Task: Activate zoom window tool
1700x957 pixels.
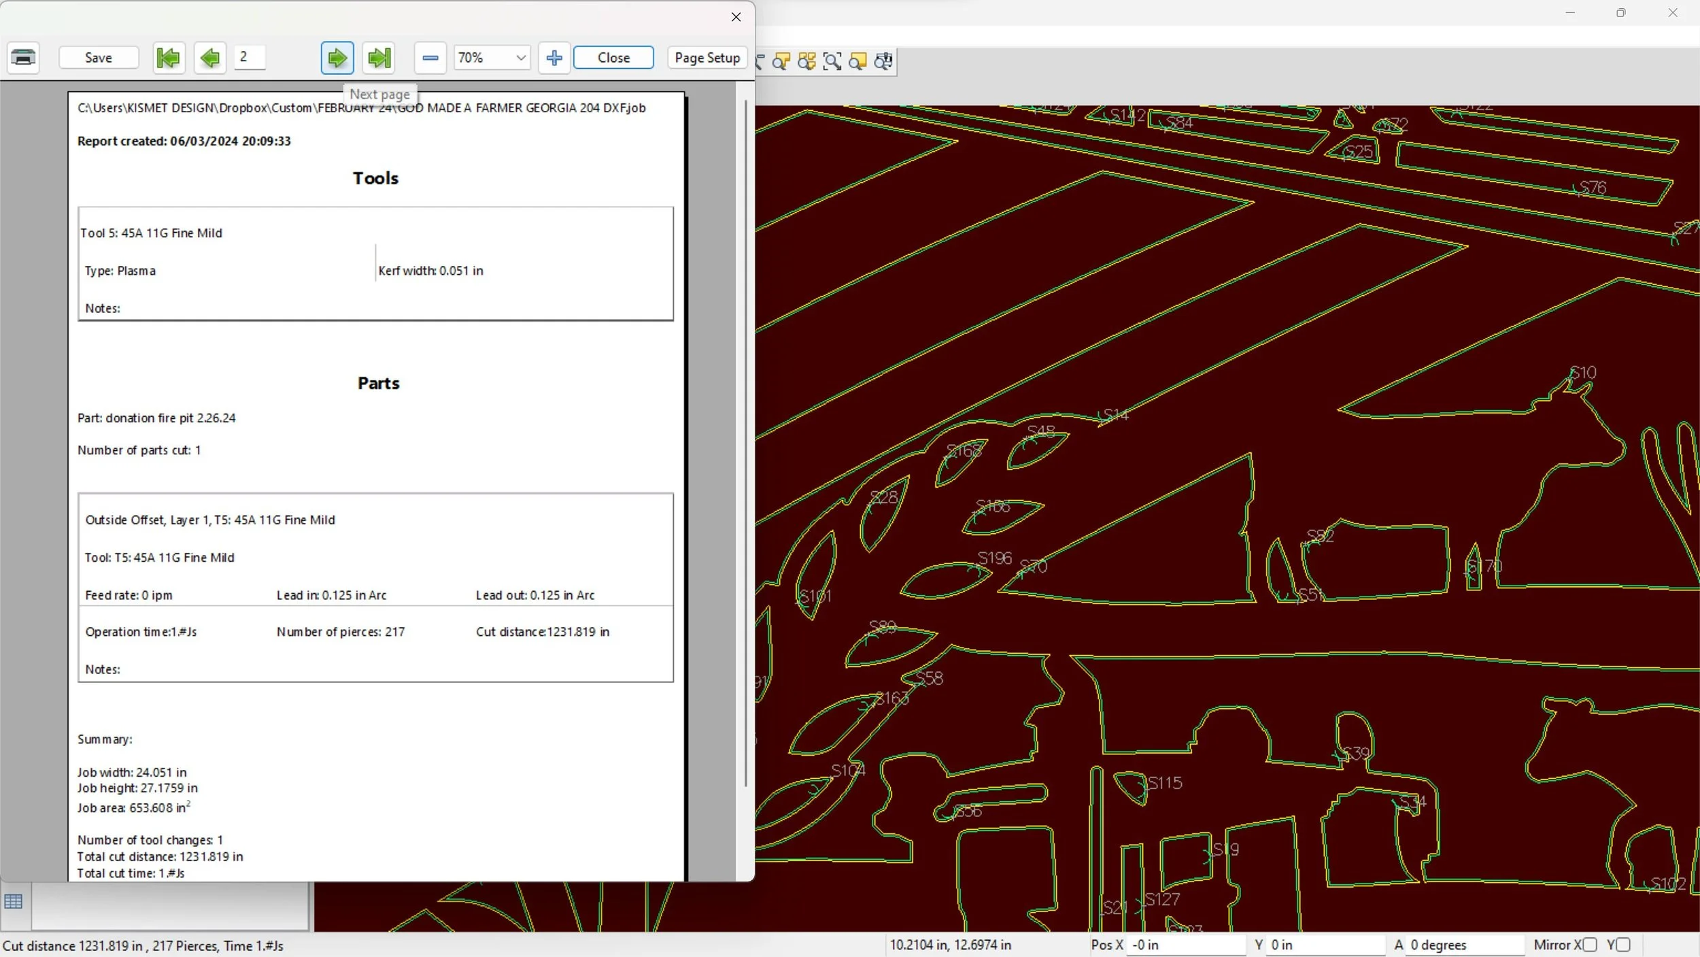Action: [x=832, y=61]
